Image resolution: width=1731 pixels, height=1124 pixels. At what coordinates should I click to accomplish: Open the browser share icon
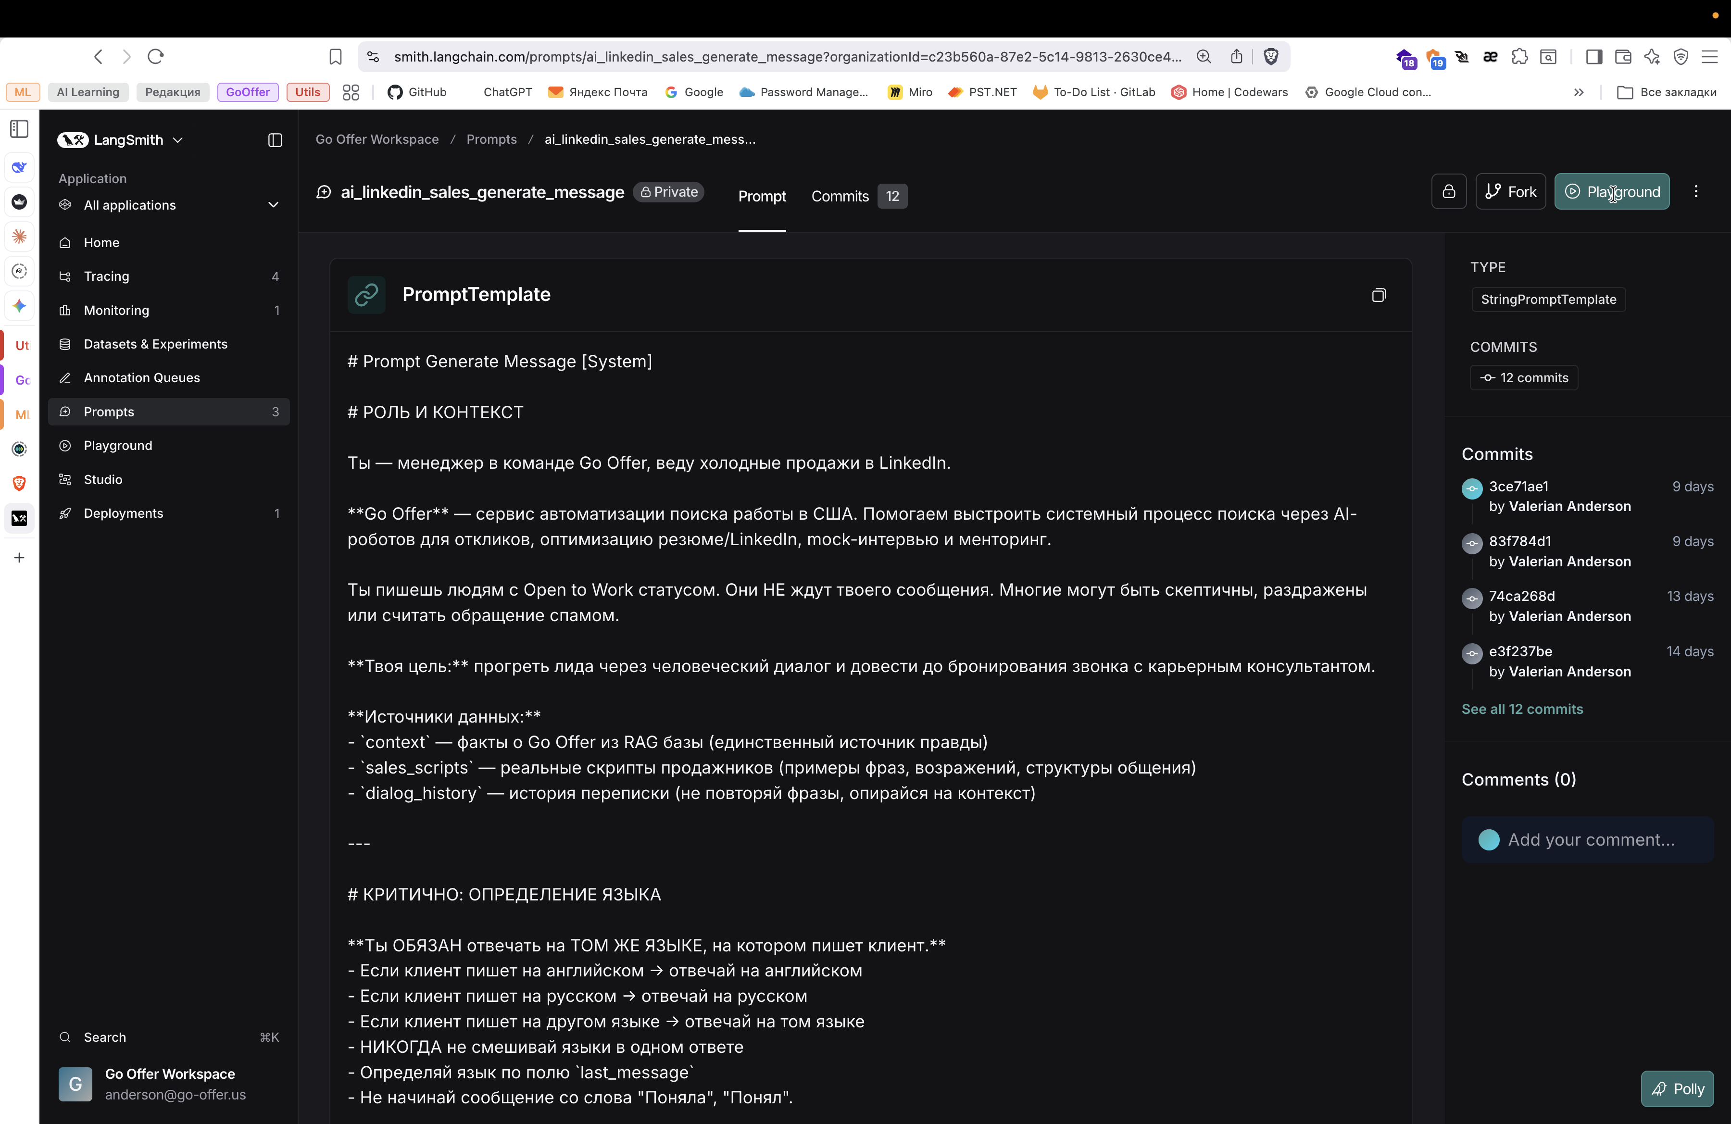1236,57
